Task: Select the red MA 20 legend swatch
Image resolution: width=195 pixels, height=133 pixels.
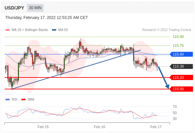Action: (x=8, y=30)
